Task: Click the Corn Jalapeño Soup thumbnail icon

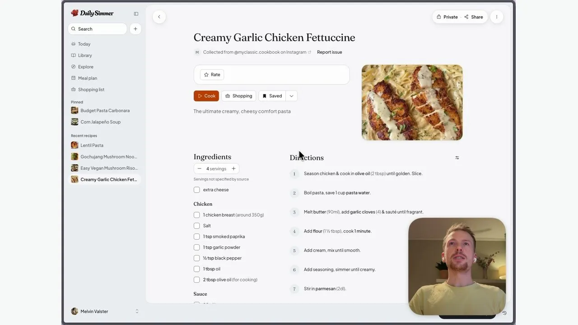Action: pos(75,122)
